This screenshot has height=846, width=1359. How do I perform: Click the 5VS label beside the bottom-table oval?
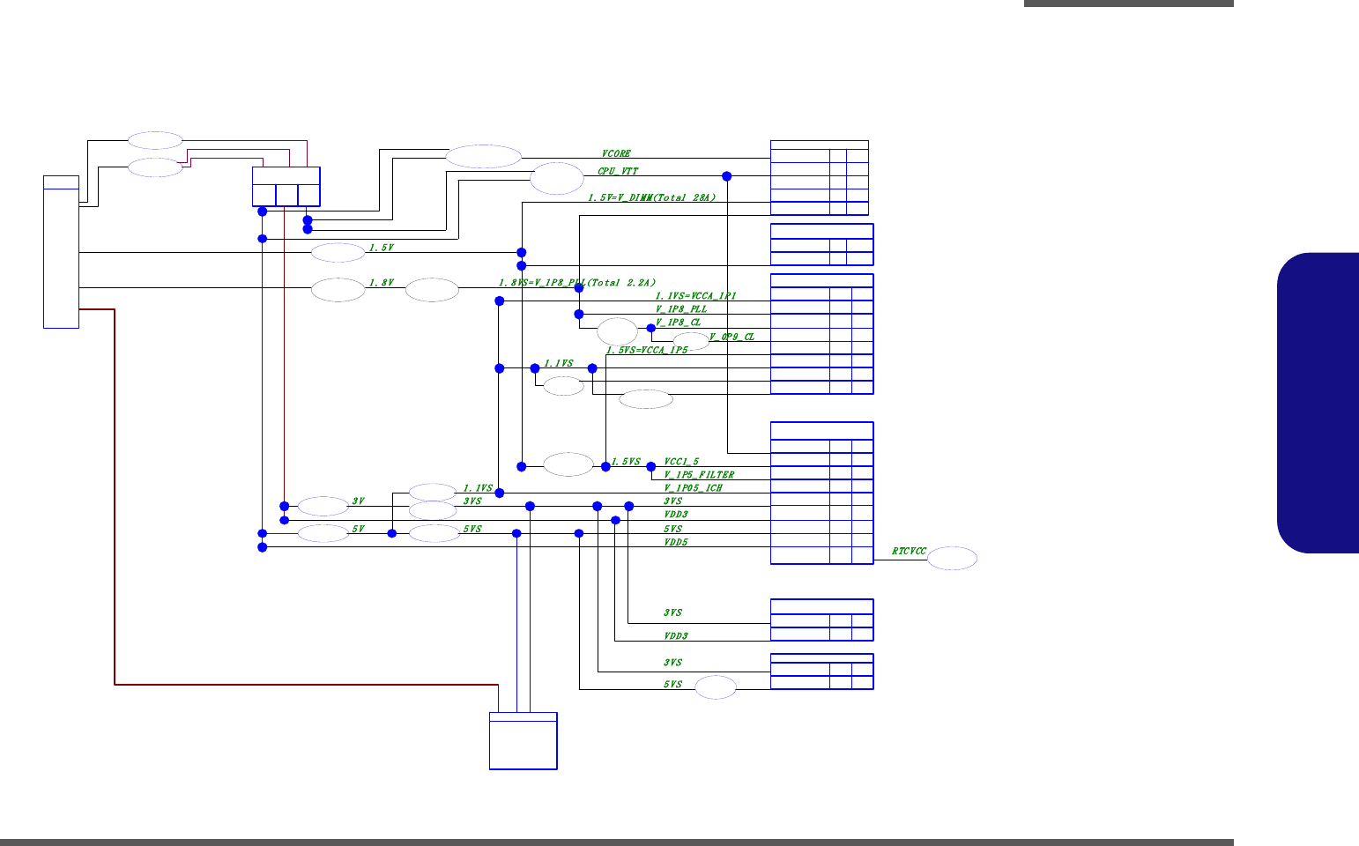pyautogui.click(x=672, y=685)
